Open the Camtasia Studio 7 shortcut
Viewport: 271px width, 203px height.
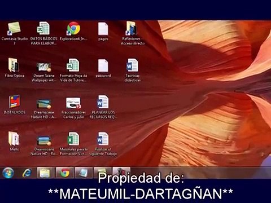15,33
